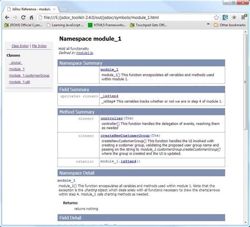Click the Classes sidebar heading
Image resolution: width=250 pixels, height=227 pixels.
click(13, 55)
